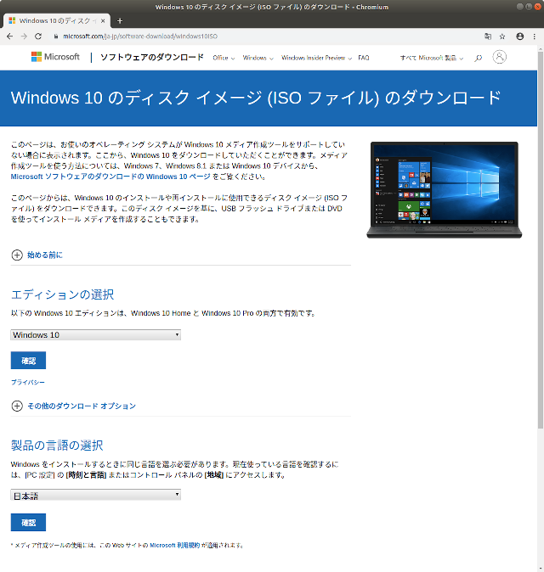The height and width of the screenshot is (572, 544).
Task: Open the プライバシー link
Action: [x=28, y=382]
